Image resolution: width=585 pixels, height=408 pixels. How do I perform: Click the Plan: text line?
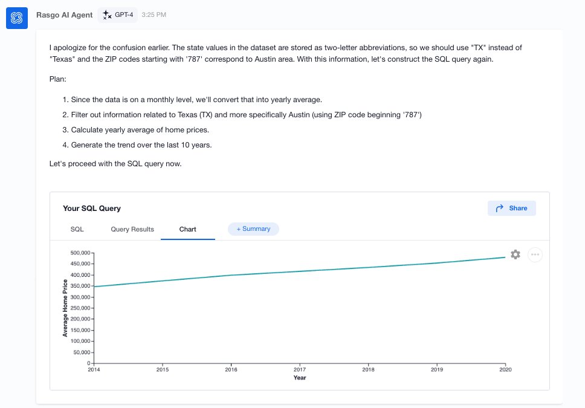[58, 79]
